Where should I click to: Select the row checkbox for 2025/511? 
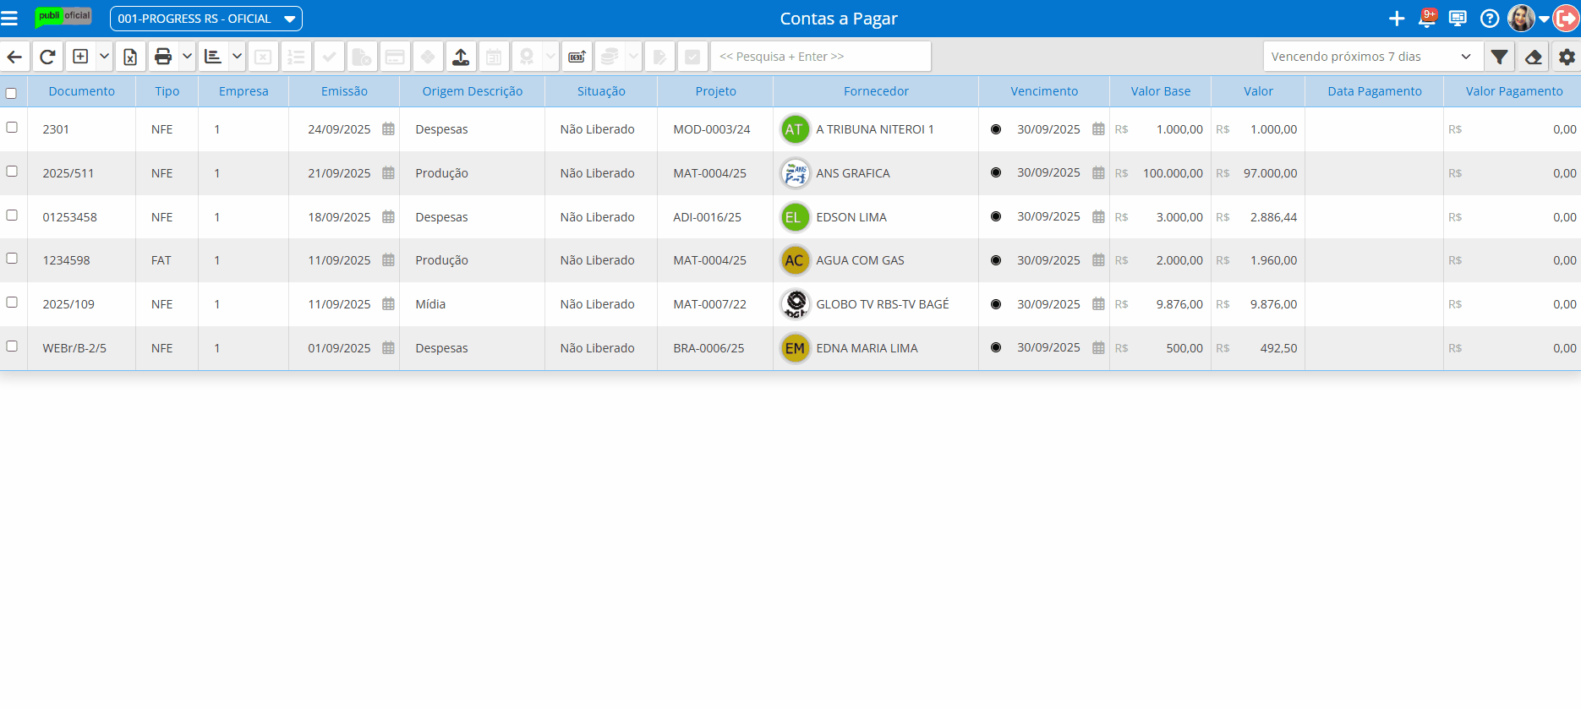tap(12, 172)
